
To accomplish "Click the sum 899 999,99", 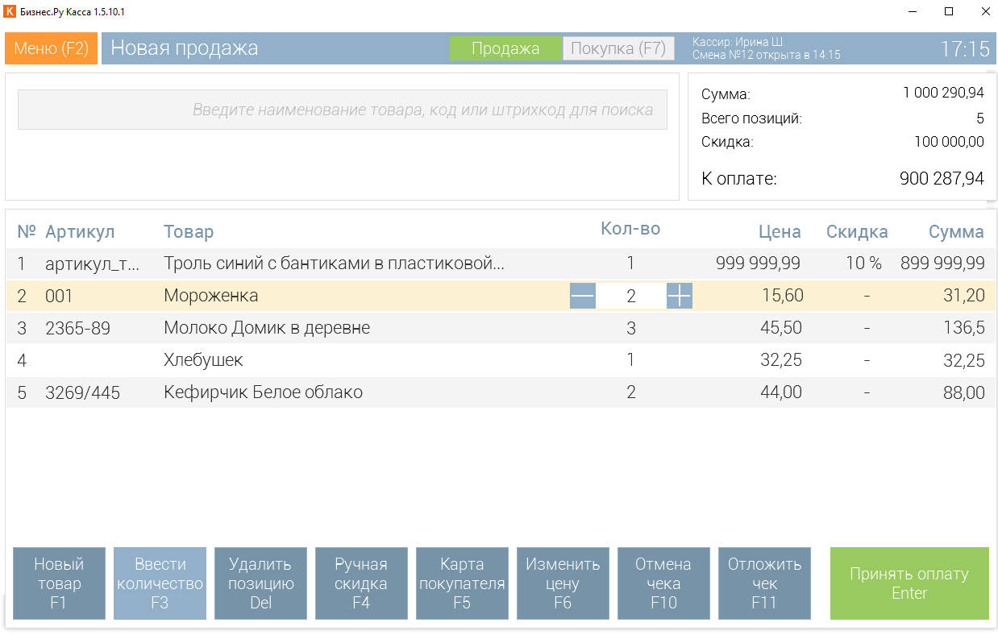I will 942,264.
